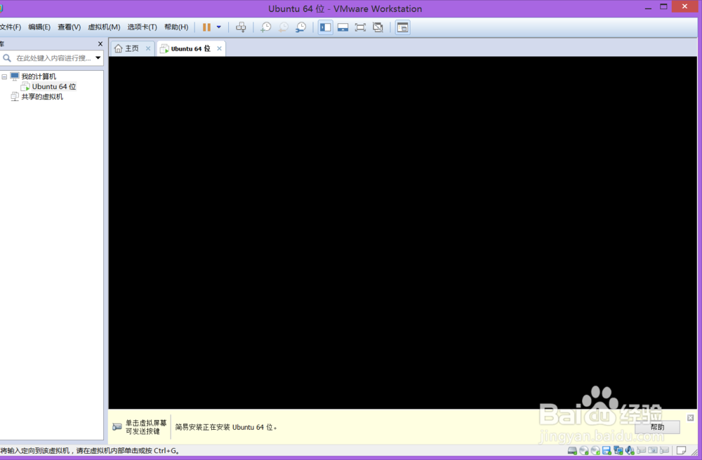The image size is (702, 460).
Task: Select Ubuntu 64 位 in the library tree
Action: pos(54,86)
